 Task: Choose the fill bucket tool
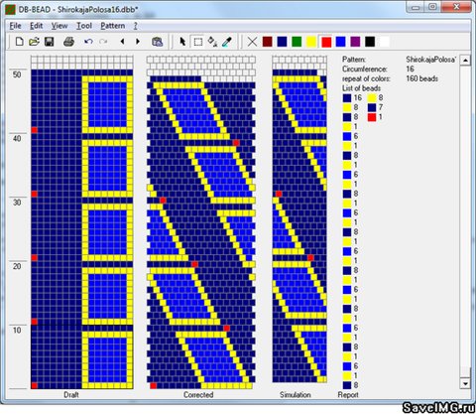click(x=212, y=42)
